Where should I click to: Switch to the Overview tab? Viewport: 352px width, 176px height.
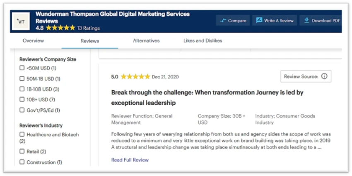[33, 41]
